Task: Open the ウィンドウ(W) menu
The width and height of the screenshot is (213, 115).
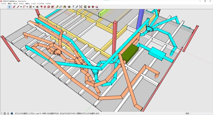Action: (40, 4)
